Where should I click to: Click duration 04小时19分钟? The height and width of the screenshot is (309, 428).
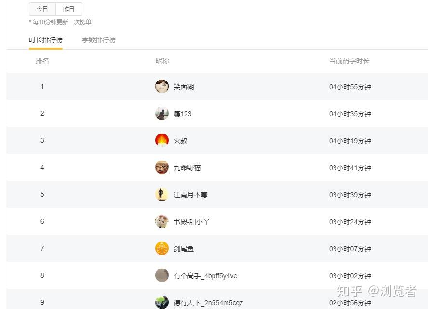point(350,141)
